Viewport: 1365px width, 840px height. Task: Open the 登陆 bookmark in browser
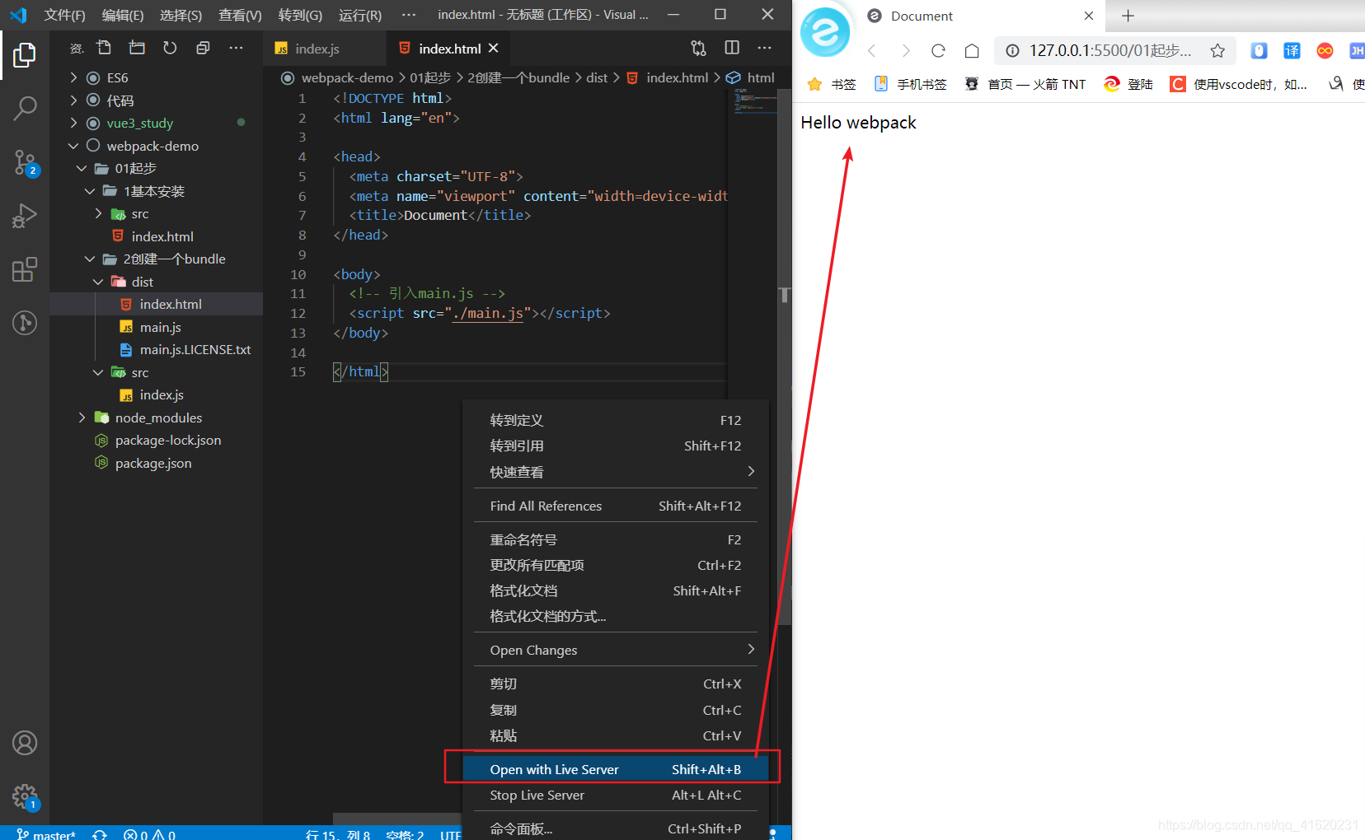click(x=1128, y=84)
